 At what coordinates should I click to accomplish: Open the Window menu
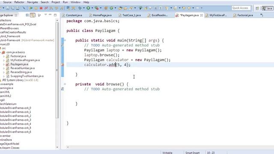coord(75,2)
